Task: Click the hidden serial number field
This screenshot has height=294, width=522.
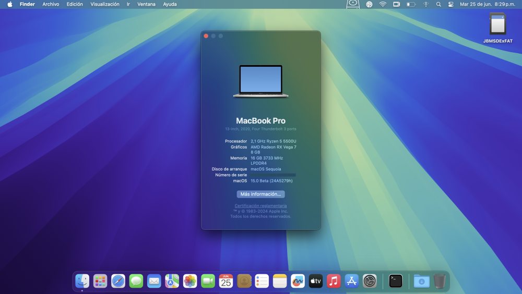Action: coord(273,175)
